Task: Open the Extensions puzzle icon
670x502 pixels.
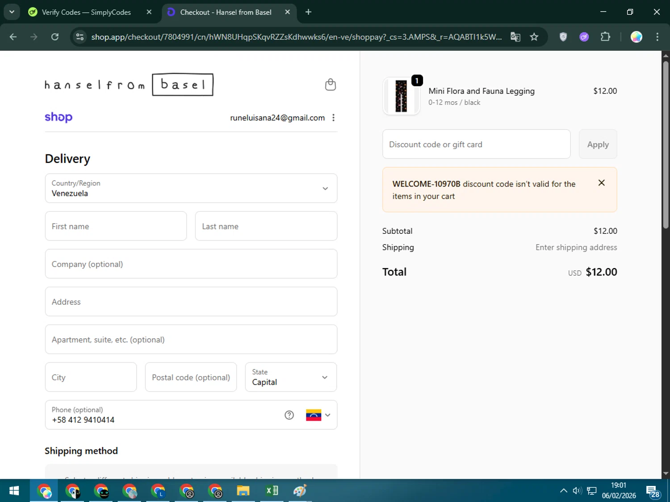Action: pos(605,37)
